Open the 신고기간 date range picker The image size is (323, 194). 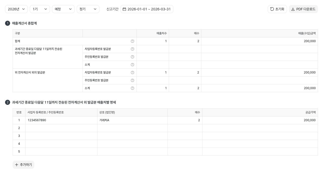coord(147,9)
